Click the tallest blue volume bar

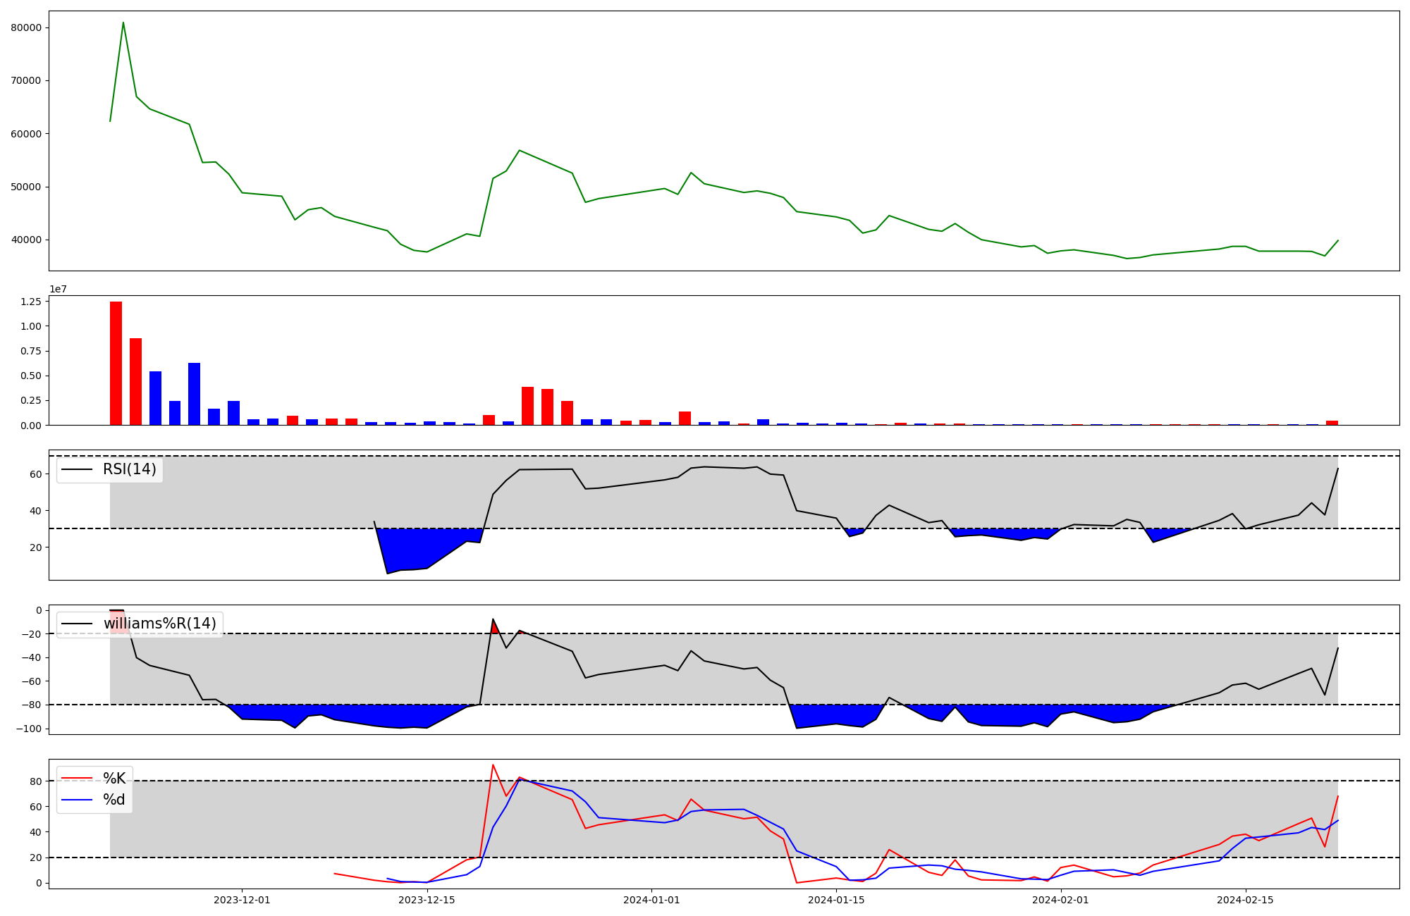[194, 393]
